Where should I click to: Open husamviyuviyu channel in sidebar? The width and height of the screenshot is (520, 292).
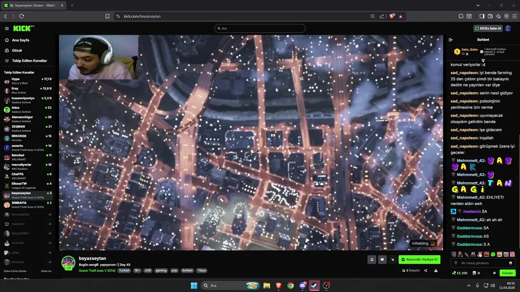tap(28, 100)
